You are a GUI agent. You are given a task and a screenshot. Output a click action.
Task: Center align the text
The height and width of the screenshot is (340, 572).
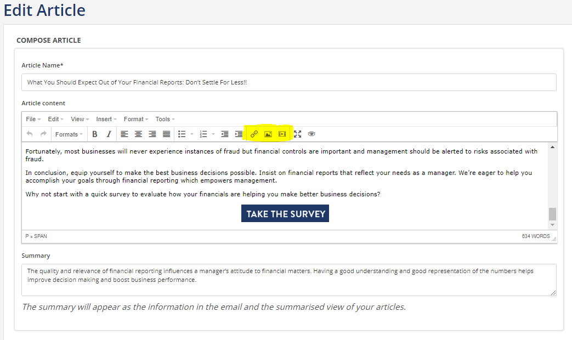click(138, 134)
